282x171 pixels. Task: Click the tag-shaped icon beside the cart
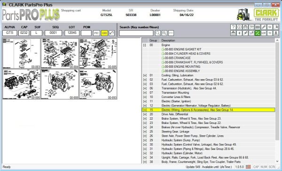pyautogui.click(x=258, y=27)
